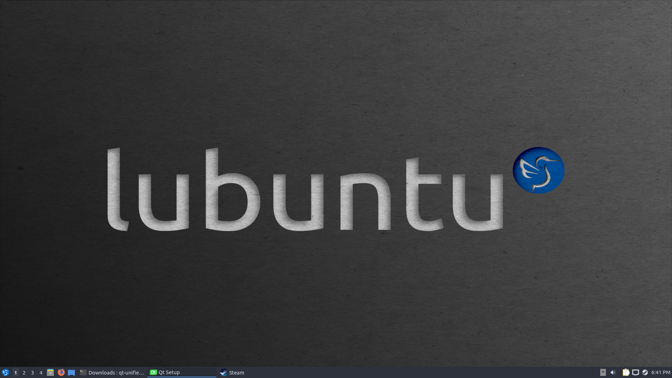Screen dimensions: 672x378
Task: Switch to workspace 2
Action: 24,372
